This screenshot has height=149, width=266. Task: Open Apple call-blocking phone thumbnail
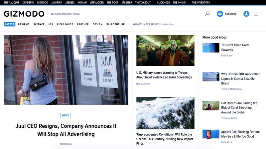coord(211,134)
